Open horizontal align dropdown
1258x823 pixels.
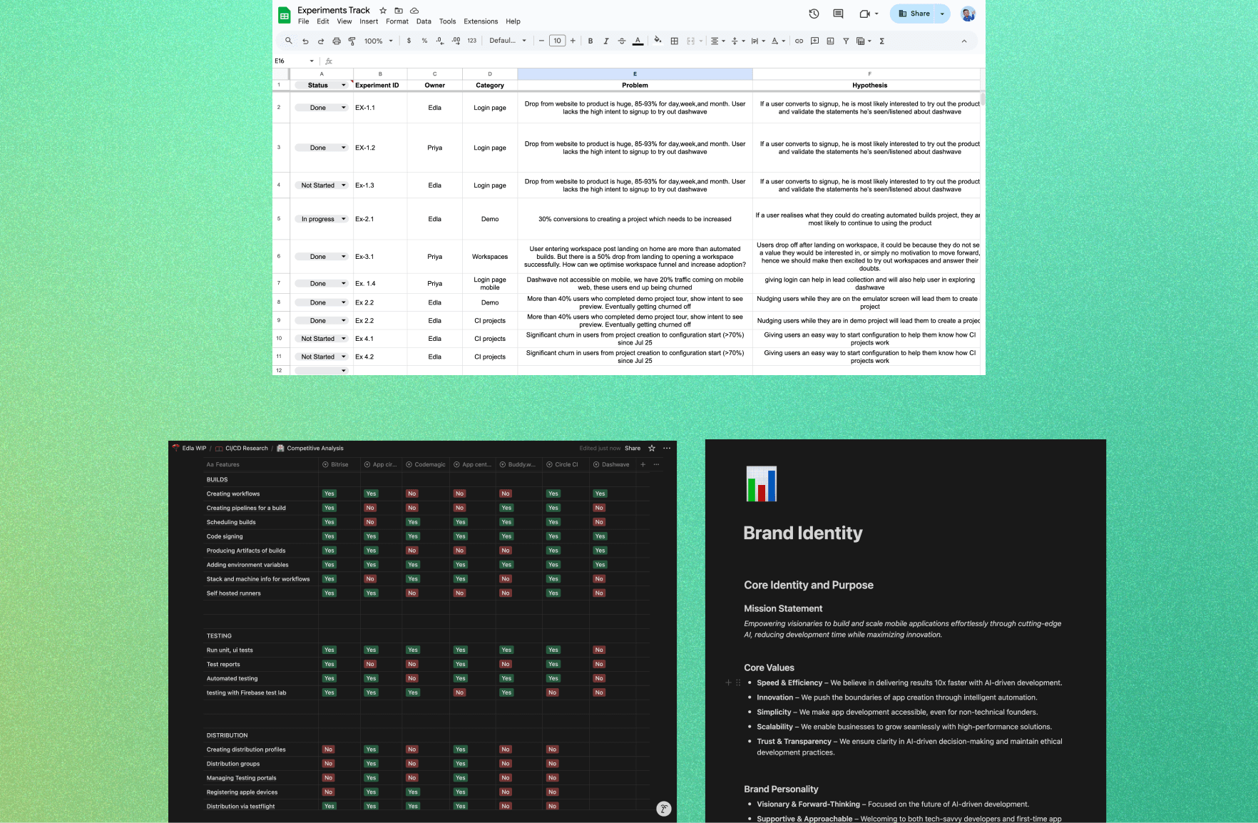pyautogui.click(x=717, y=41)
